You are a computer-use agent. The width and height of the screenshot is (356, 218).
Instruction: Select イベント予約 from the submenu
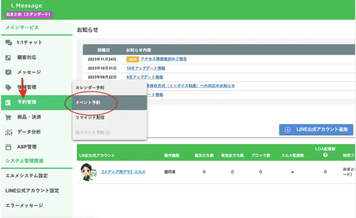click(88, 103)
